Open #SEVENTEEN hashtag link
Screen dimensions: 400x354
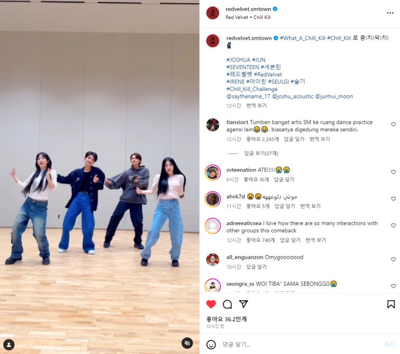point(243,67)
